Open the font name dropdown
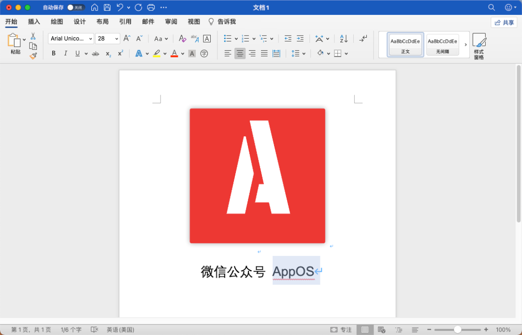522x335 pixels. [90, 39]
